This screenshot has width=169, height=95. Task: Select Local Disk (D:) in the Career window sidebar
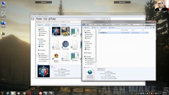(90, 60)
